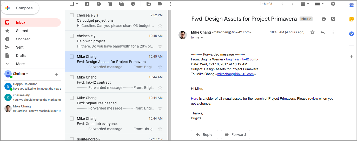Report spam with the exclamation icon
Screen dimensions: 357x141
point(99,4)
